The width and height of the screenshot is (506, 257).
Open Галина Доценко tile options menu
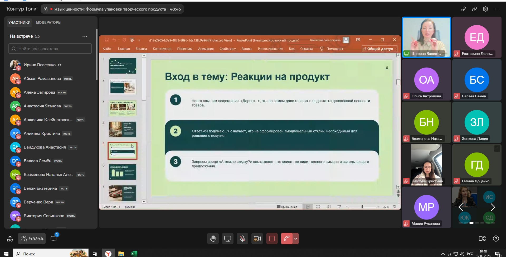click(x=497, y=149)
